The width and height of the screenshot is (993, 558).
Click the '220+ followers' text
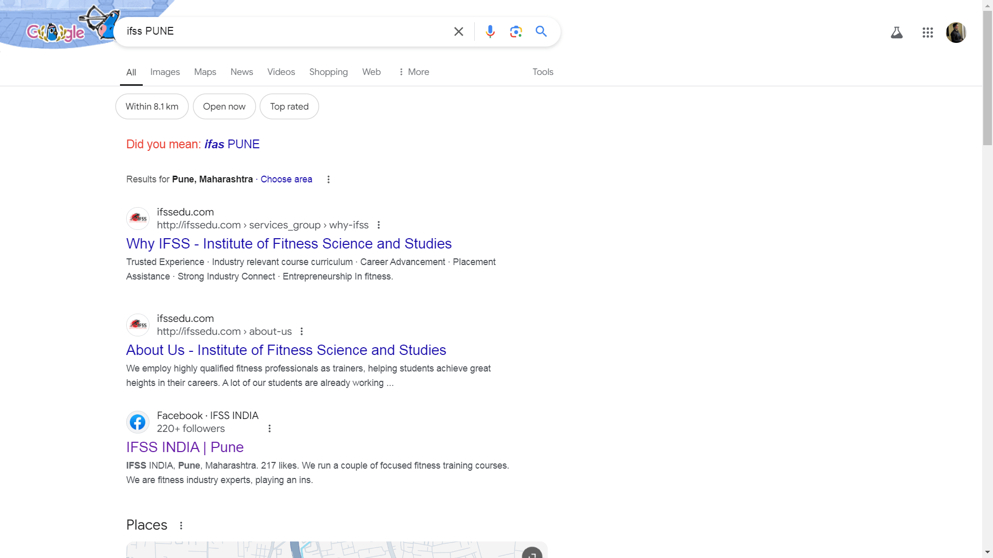coord(191,428)
